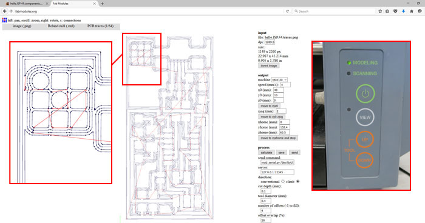Viewport: 425px width, 223px height.
Task: Click the save button
Action: (x=281, y=153)
